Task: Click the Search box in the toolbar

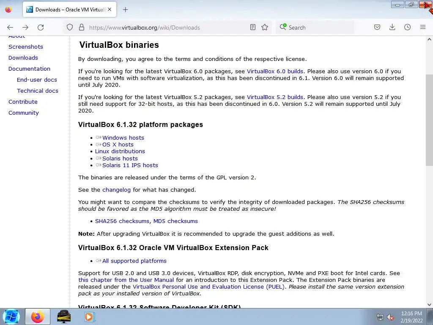Action: (315, 28)
